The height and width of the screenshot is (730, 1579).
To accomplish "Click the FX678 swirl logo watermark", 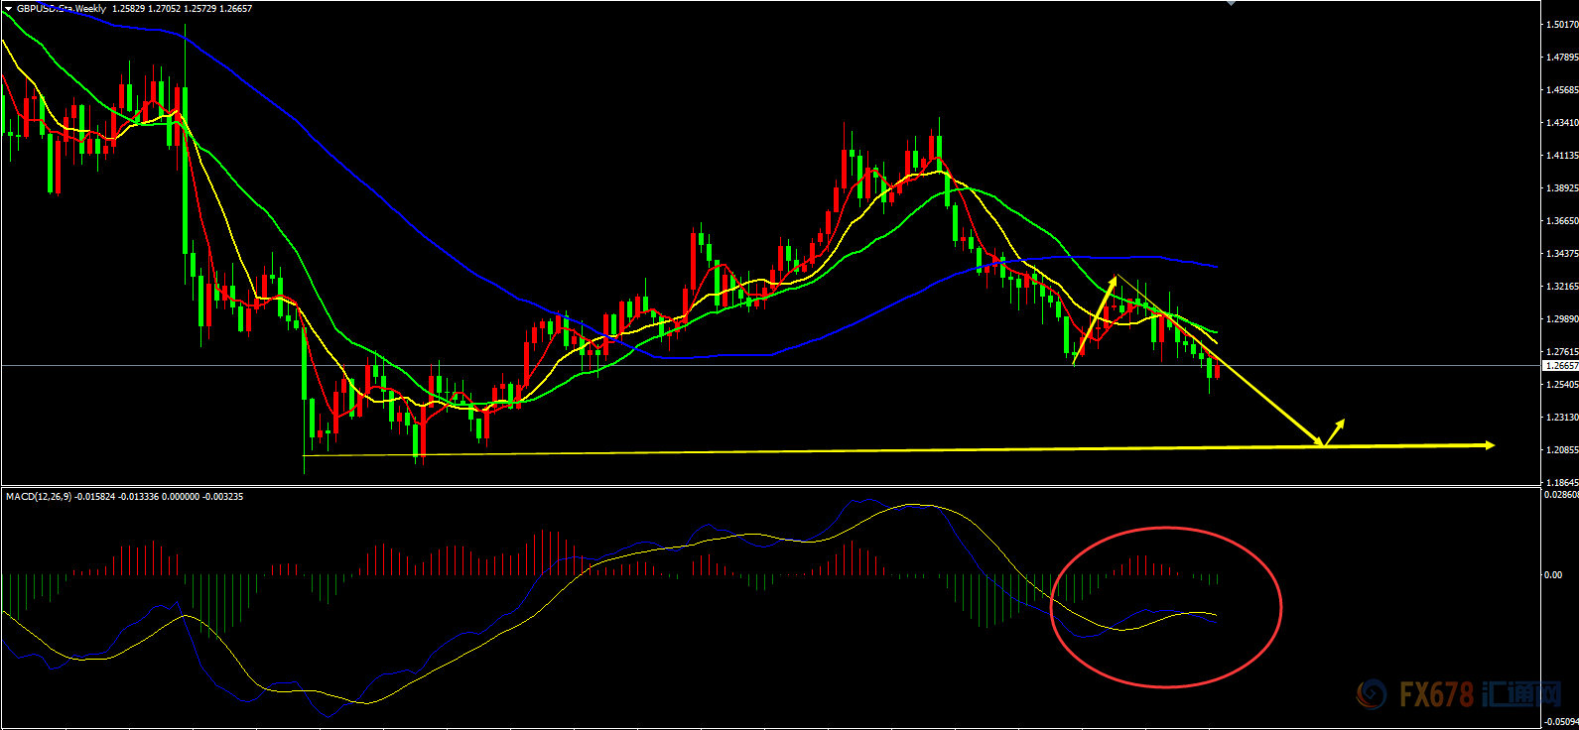I will [x=1373, y=694].
